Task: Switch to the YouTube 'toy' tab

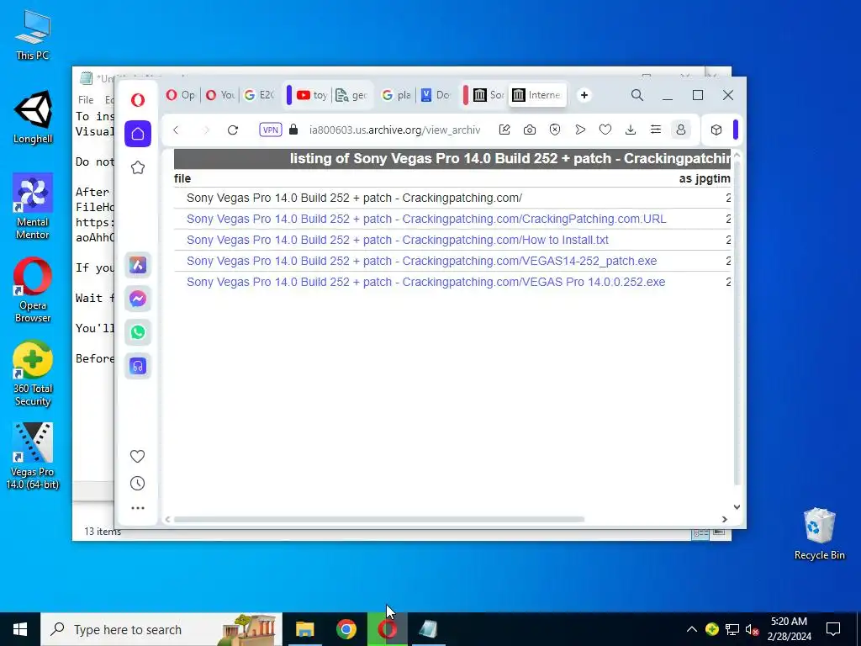Action: 311,95
